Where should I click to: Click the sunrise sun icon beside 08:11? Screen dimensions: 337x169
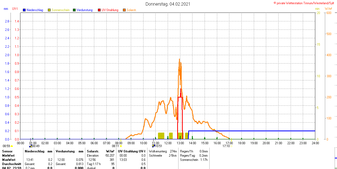pos(121,146)
